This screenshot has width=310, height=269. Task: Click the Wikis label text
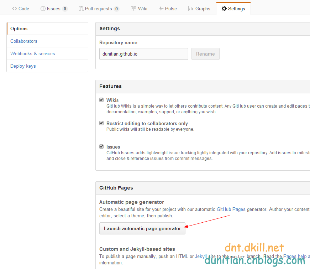112,100
